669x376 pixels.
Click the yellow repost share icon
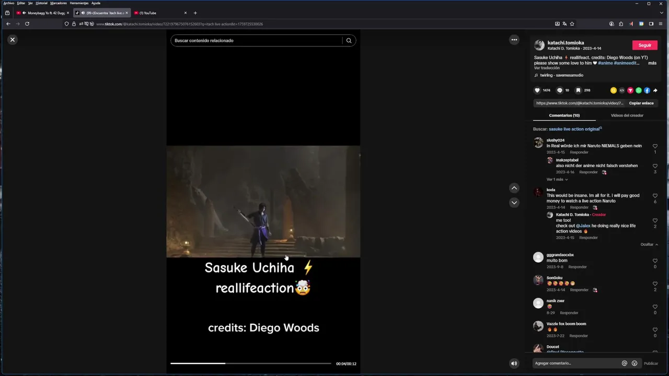tap(614, 90)
